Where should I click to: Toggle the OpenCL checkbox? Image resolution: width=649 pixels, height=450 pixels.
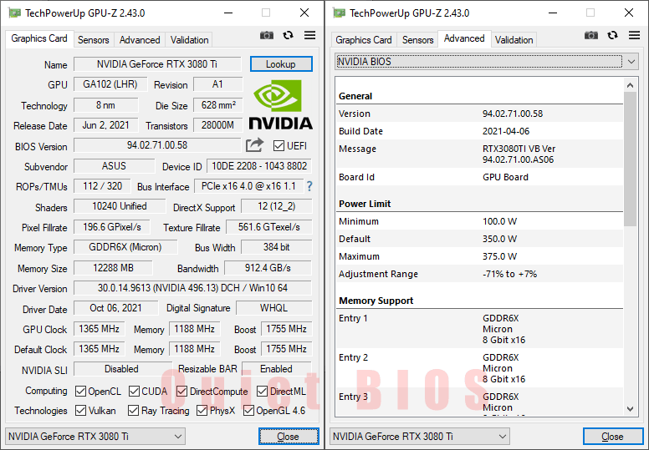[81, 392]
